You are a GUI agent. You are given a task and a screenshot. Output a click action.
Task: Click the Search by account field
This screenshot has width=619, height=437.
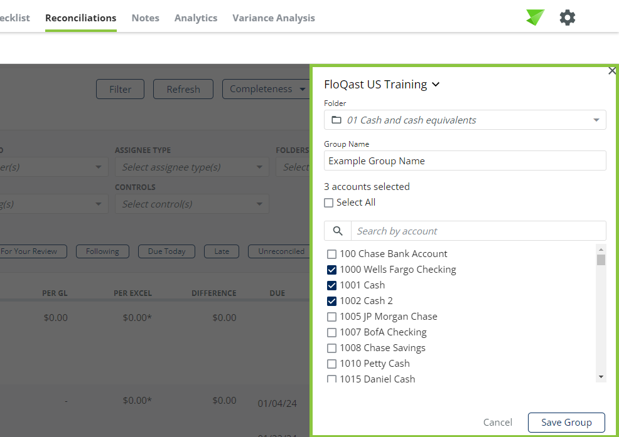pyautogui.click(x=478, y=231)
